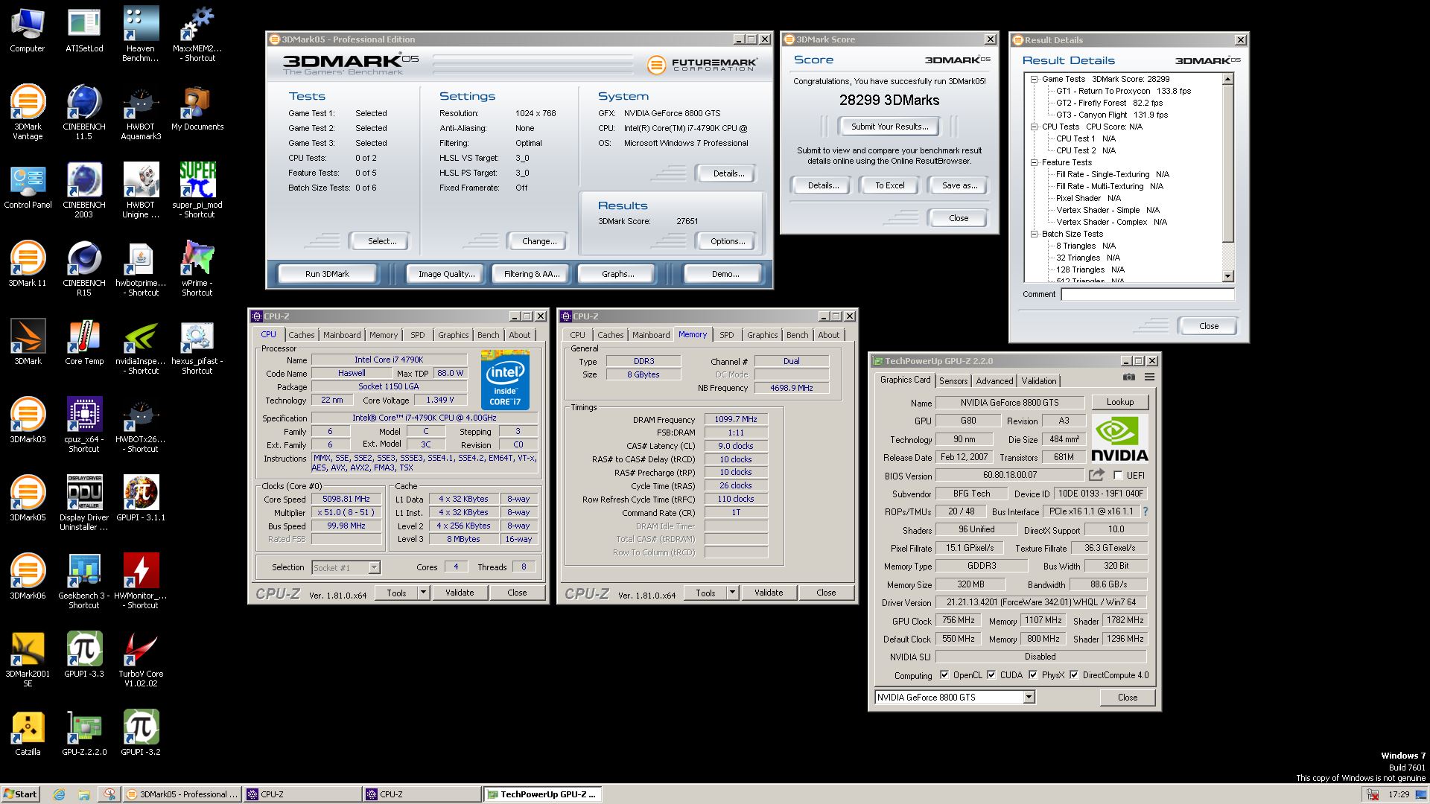Click the GPU-Z BIOS share/export icon
The image size is (1430, 804).
1096,475
